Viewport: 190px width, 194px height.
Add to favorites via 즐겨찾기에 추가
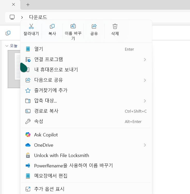pos(51,90)
